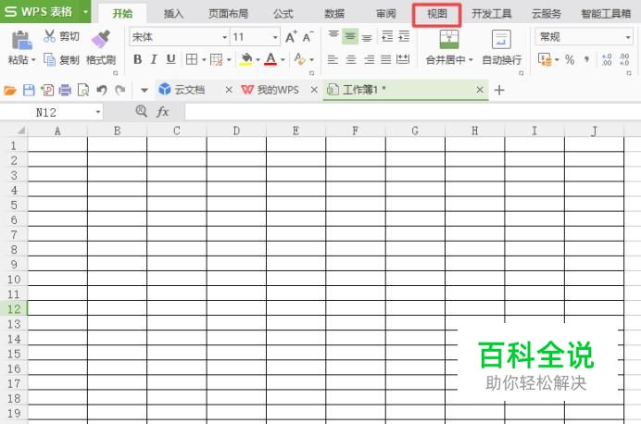
Task: Open the Merge and Center dropdown arrow
Action: tap(471, 60)
